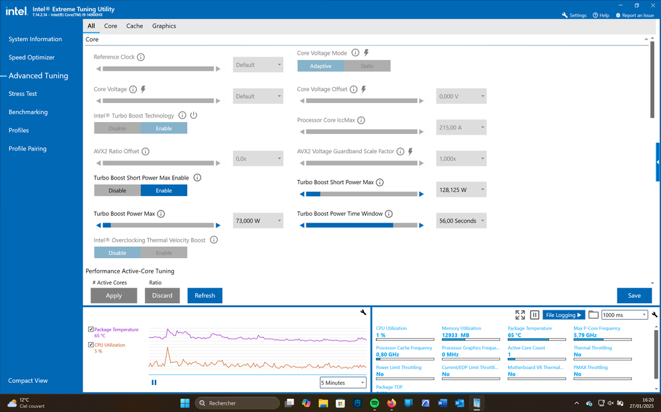Expand monitor panel to full view

click(520, 315)
